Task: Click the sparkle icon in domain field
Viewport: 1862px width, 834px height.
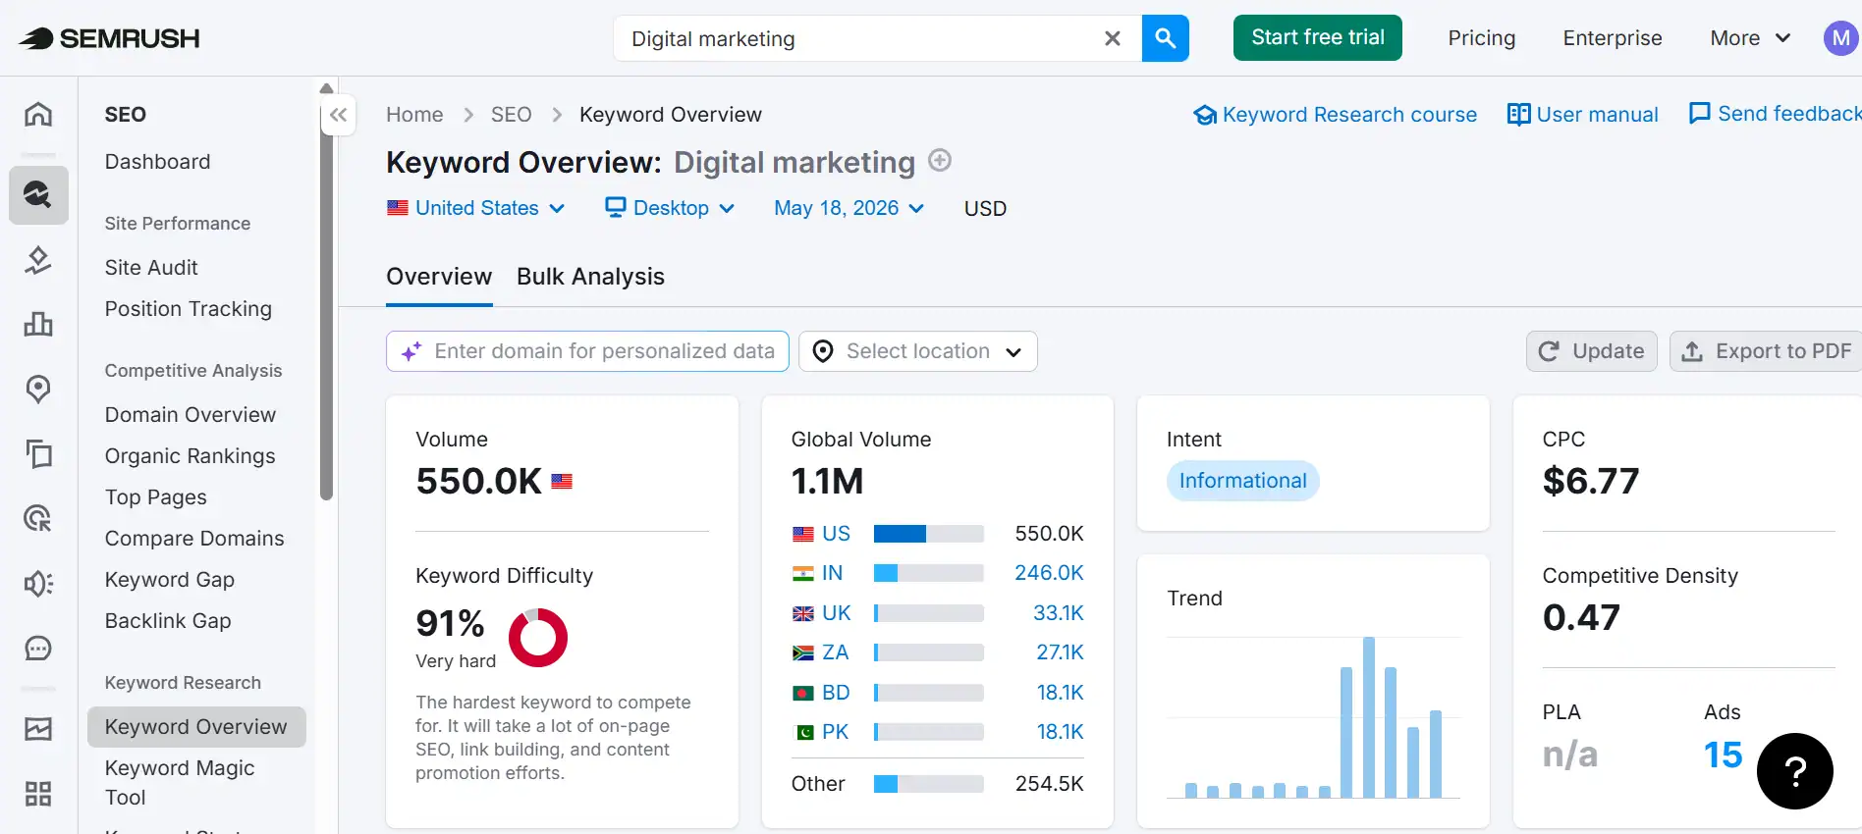Action: click(411, 351)
